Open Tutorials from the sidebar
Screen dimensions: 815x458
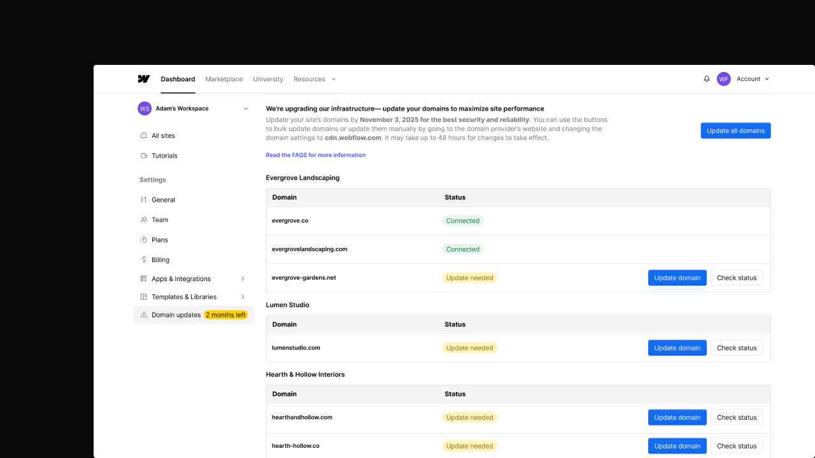164,156
